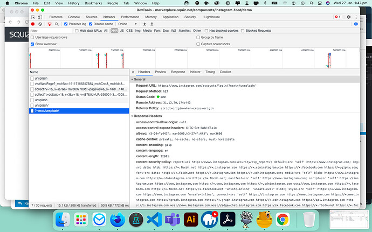The image size is (372, 232).
Task: Show the Preview tab of request
Action: [x=161, y=72]
